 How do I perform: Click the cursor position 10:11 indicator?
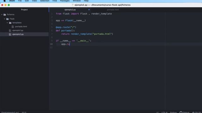[x=24, y=112]
